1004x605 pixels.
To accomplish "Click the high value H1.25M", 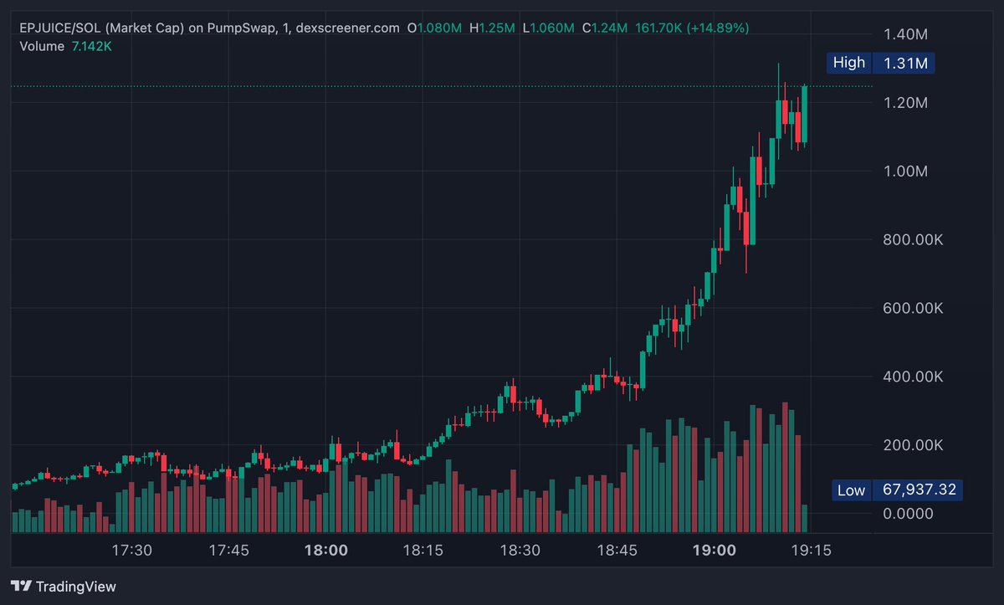I will tap(491, 28).
